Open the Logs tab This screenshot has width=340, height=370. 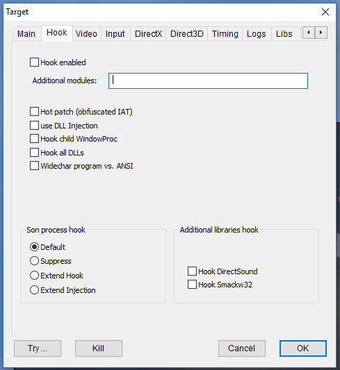(x=257, y=34)
